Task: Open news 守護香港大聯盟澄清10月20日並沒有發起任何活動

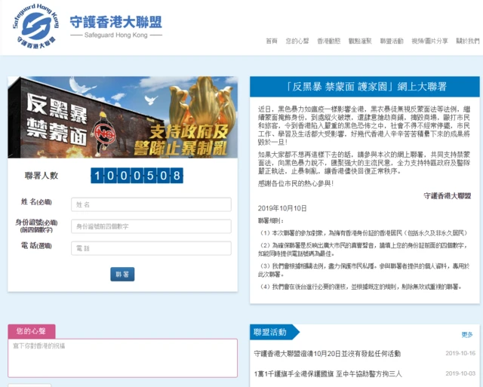Action: (x=327, y=354)
